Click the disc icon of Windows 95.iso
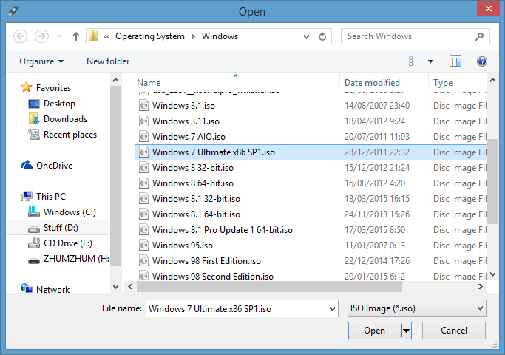This screenshot has width=505, height=355. [143, 245]
